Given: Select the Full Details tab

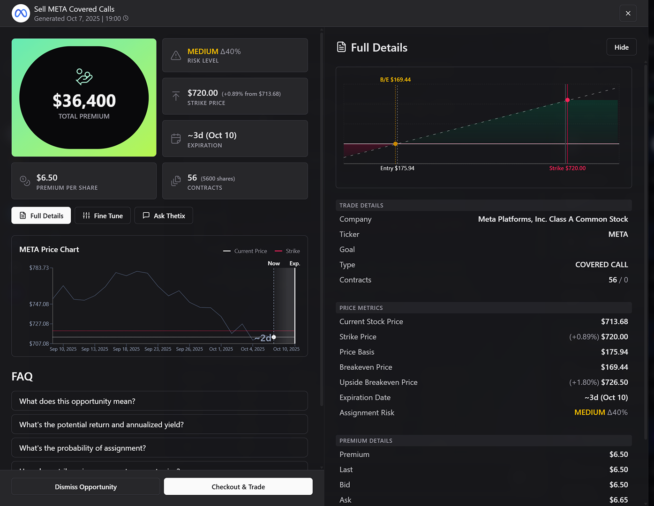Looking at the screenshot, I should tap(41, 216).
